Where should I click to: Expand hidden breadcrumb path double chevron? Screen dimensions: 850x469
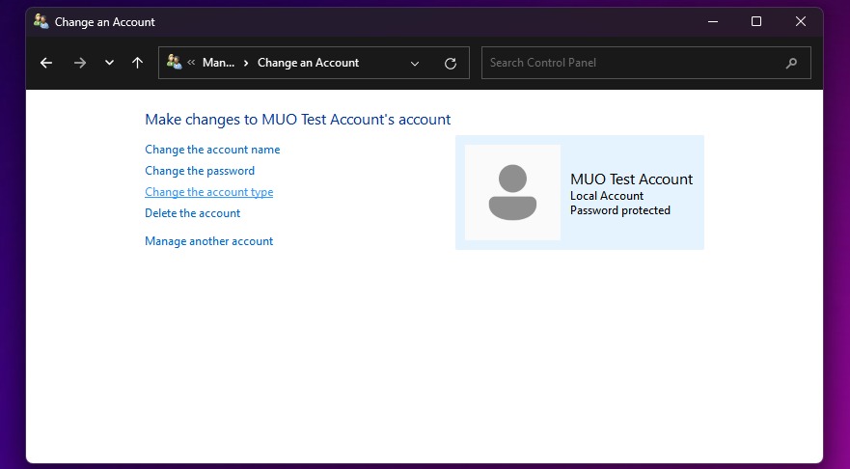tap(191, 63)
